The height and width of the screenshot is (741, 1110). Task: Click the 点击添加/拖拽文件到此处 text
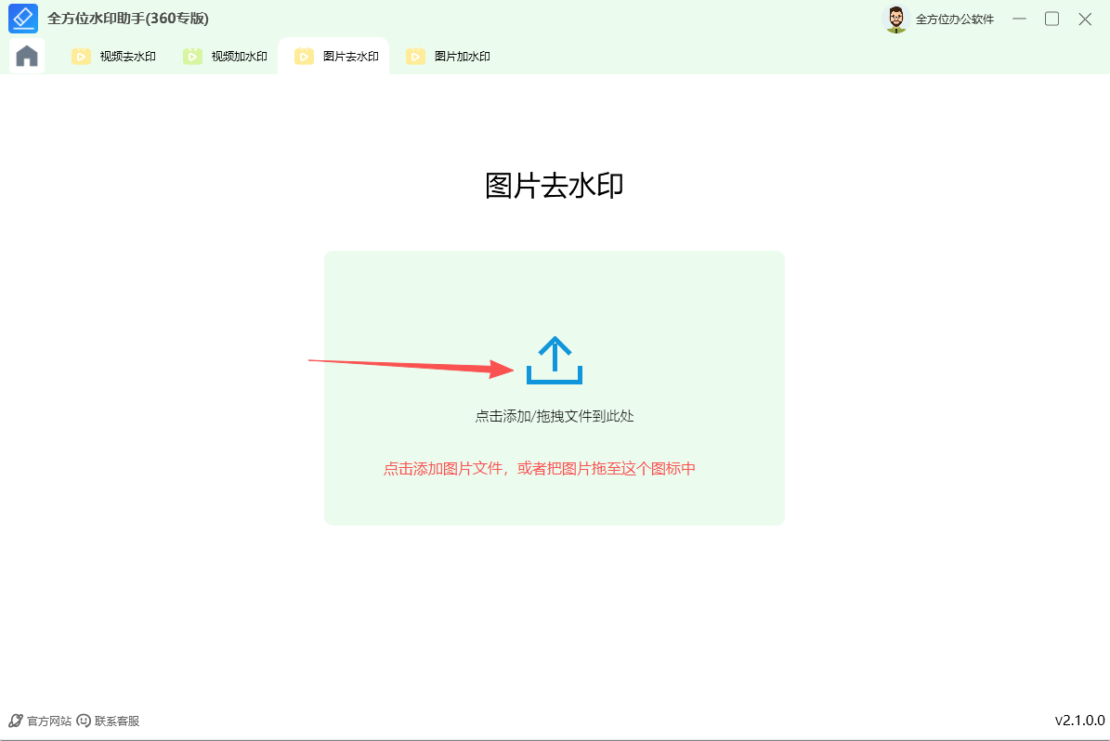[554, 416]
